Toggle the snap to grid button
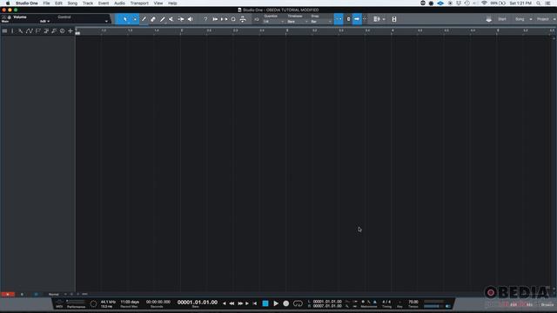Screen dimensions: 557x313 (x=339, y=19)
